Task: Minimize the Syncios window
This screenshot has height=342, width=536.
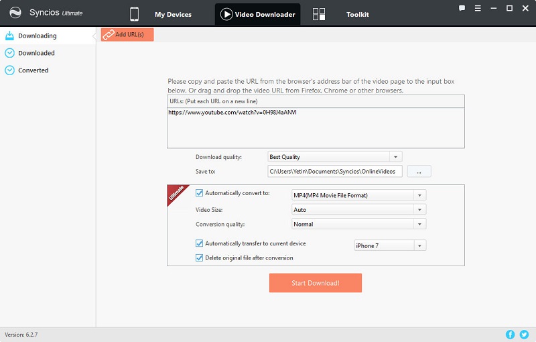Action: point(494,8)
